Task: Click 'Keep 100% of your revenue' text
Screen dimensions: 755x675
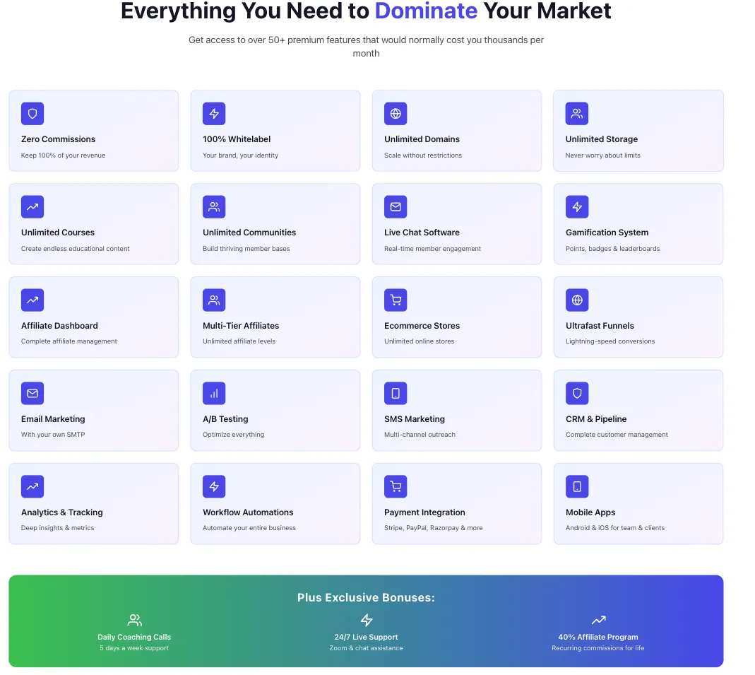Action: coord(63,155)
